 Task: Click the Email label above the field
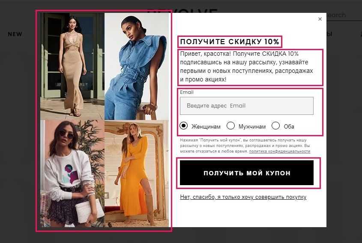(187, 92)
